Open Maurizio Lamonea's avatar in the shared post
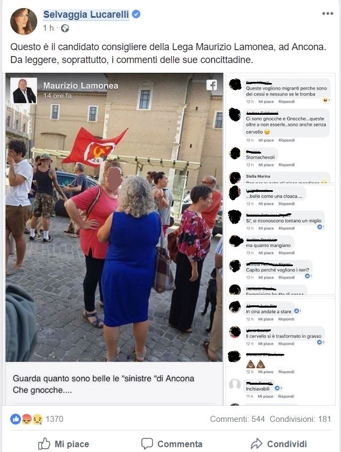The height and width of the screenshot is (452, 341). (24, 91)
